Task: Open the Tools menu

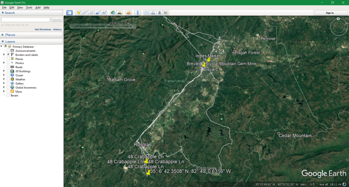Action: [x=29, y=7]
